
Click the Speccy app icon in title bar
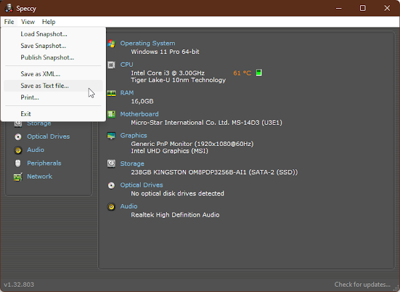pyautogui.click(x=9, y=8)
